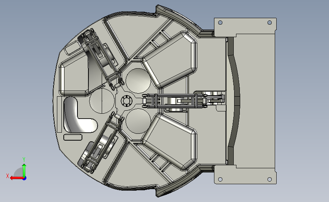Select the central bolted hub of the model

coord(126,101)
